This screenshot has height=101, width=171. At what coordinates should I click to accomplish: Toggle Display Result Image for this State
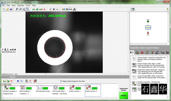[x=61, y=81]
